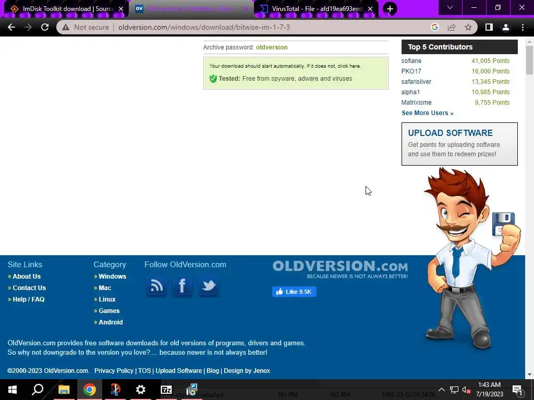The image size is (534, 400).
Task: Click the Twitter bird icon
Action: pos(209,286)
